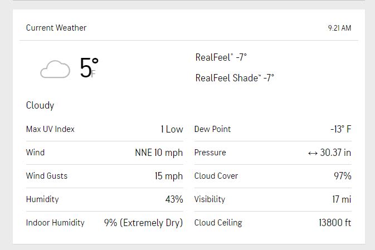Click the Indoor Humidity label
Screen dimensions: 375x250
click(55, 223)
